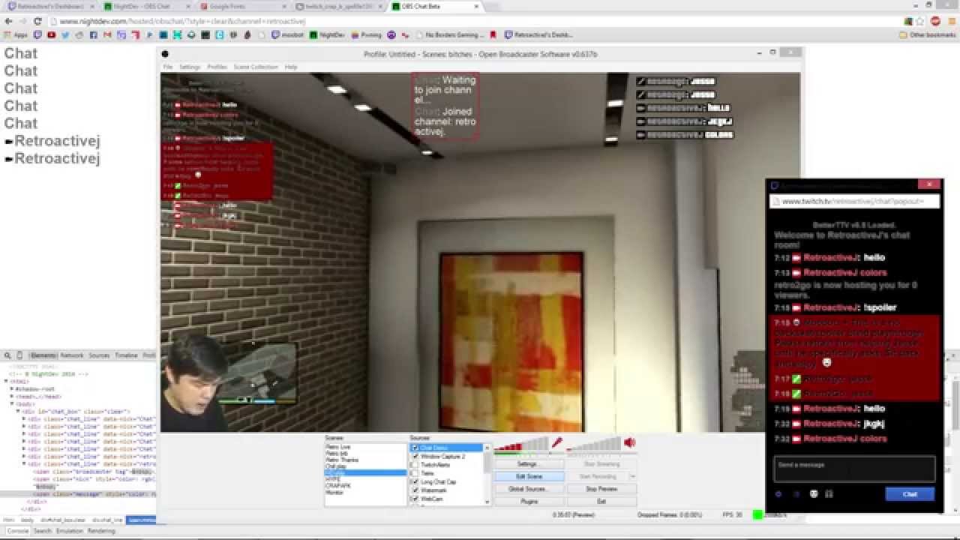Open the DevTools Sources tab
This screenshot has width=960, height=540.
pos(99,355)
